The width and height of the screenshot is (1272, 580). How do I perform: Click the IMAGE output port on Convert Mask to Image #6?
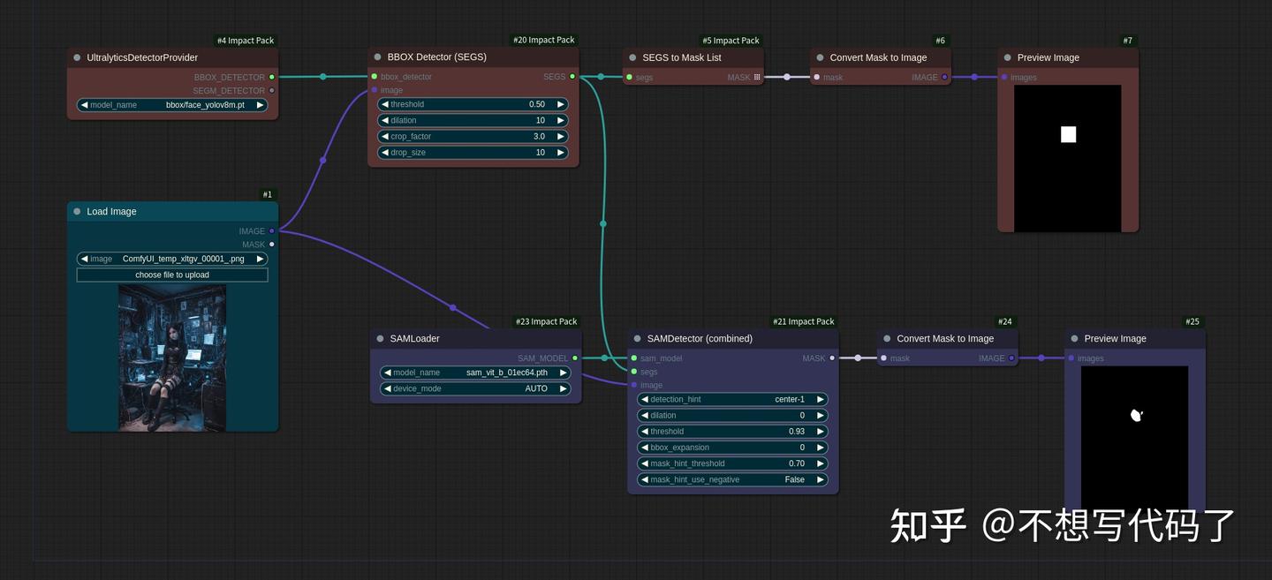(944, 77)
